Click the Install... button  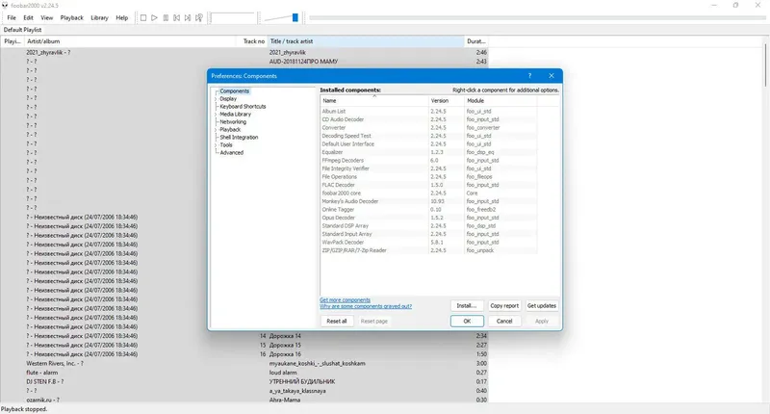pyautogui.click(x=467, y=305)
